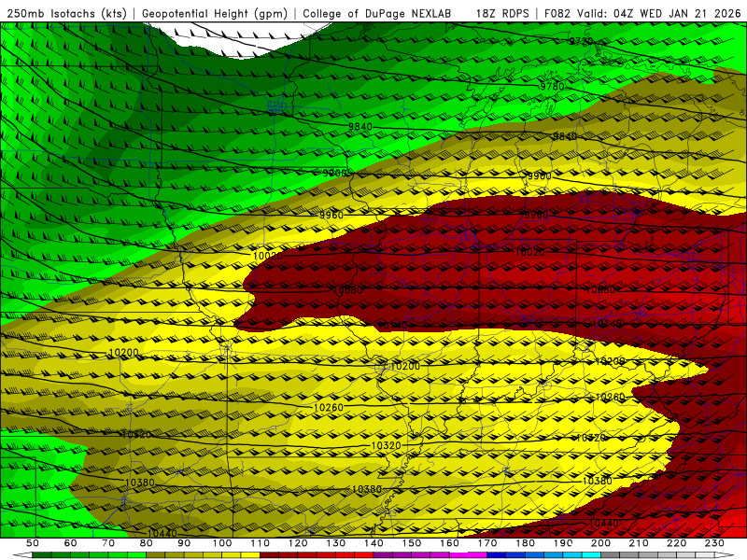Click the 120 value on color scale
The width and height of the screenshot is (747, 560).
click(x=298, y=542)
